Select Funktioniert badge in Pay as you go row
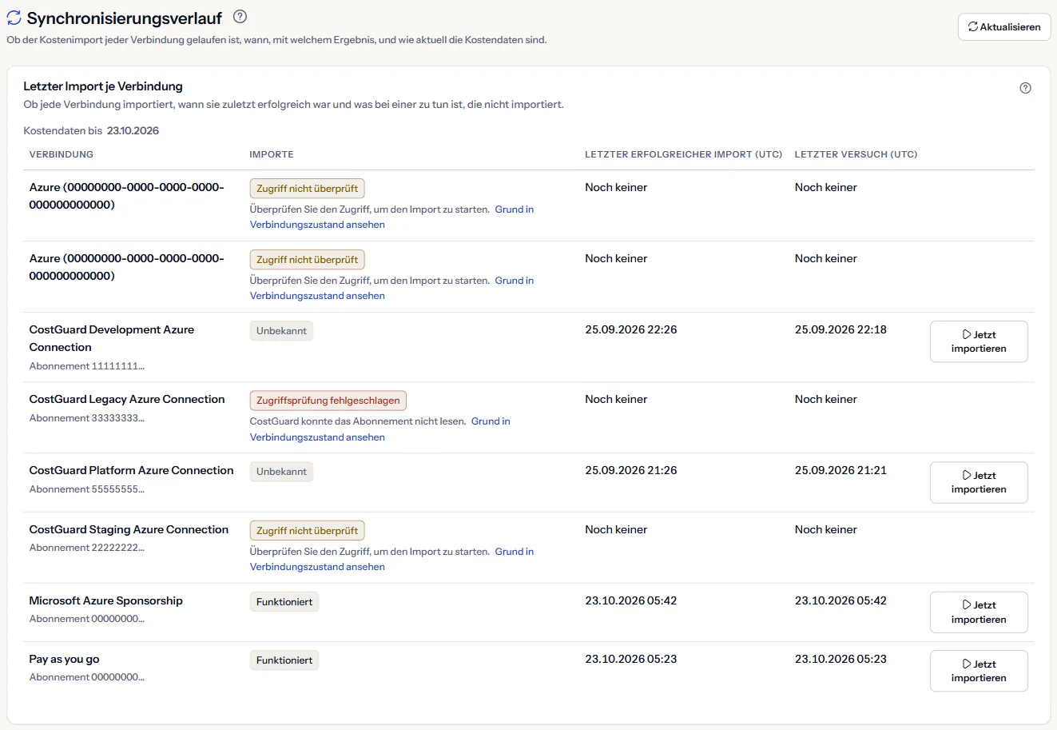The width and height of the screenshot is (1057, 730). tap(284, 660)
